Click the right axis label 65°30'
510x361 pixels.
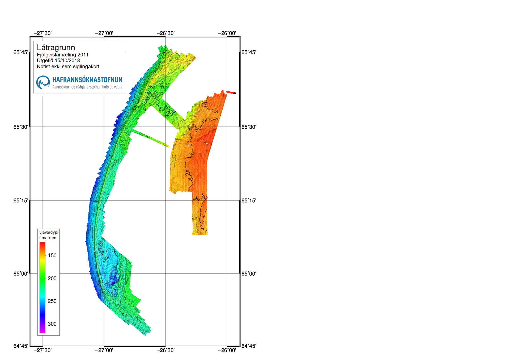249,127
